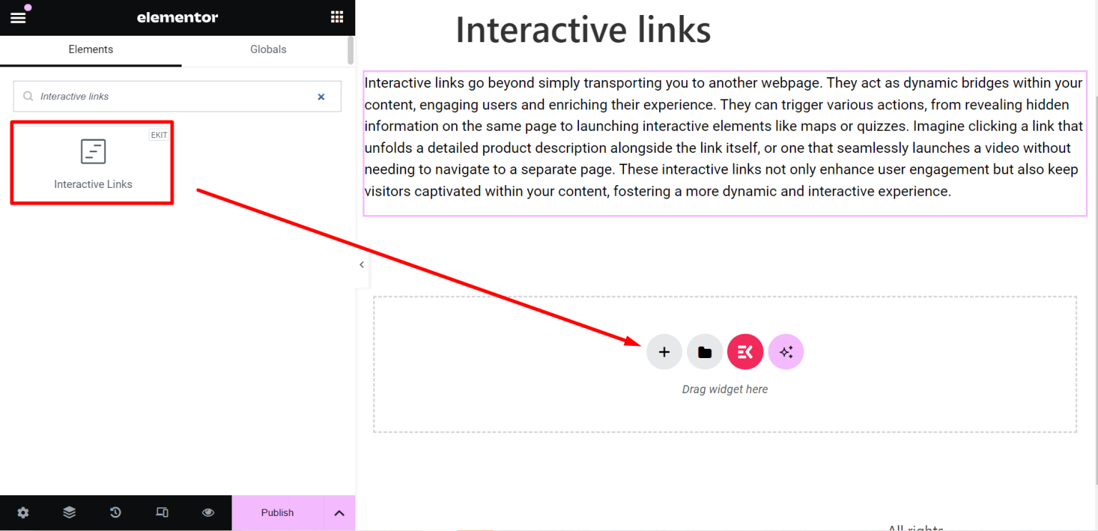Launch the AI assistant sparkle button
Screen dimensions: 1098x531
pos(786,352)
